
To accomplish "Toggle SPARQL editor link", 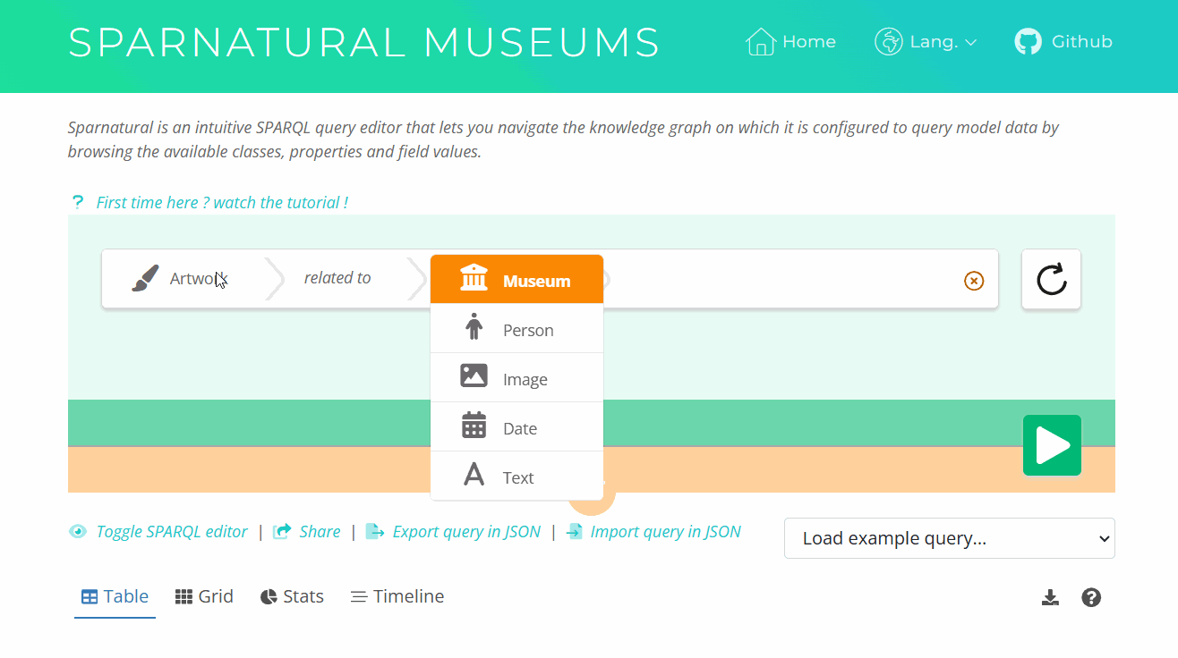I will click(x=172, y=532).
